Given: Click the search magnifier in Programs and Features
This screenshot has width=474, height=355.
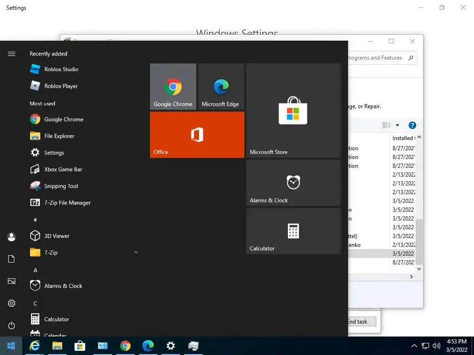Looking at the screenshot, I should click(411, 58).
